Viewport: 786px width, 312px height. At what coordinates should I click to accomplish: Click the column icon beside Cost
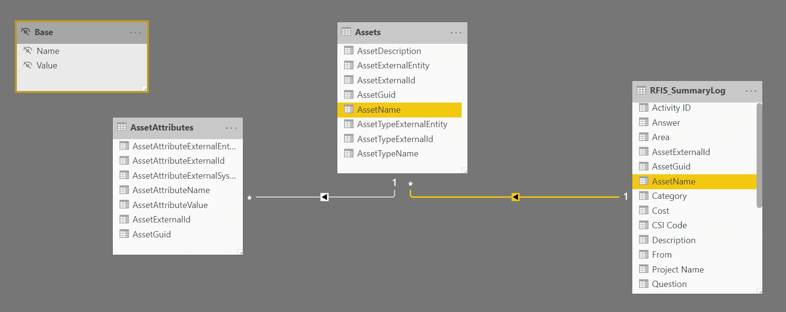click(x=644, y=210)
